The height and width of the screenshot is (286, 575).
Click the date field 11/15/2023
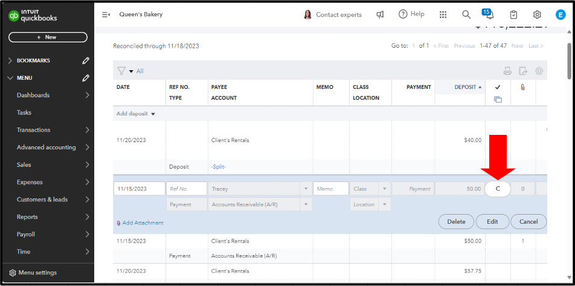[x=140, y=189]
